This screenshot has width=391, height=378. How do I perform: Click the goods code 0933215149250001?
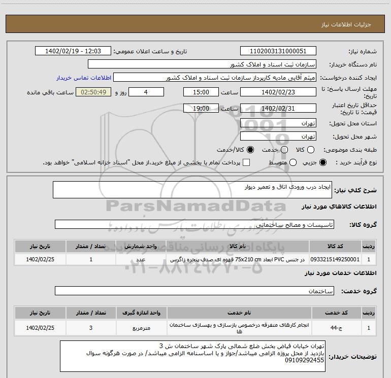tap(335, 259)
